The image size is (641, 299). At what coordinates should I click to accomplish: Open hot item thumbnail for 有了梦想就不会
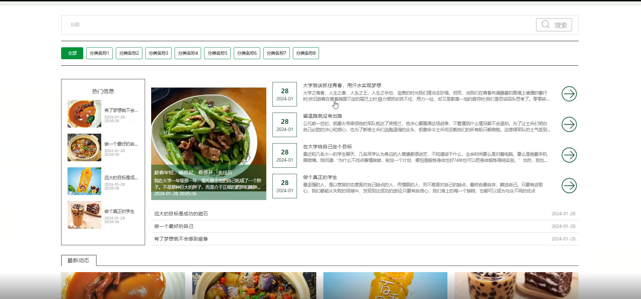(x=84, y=114)
